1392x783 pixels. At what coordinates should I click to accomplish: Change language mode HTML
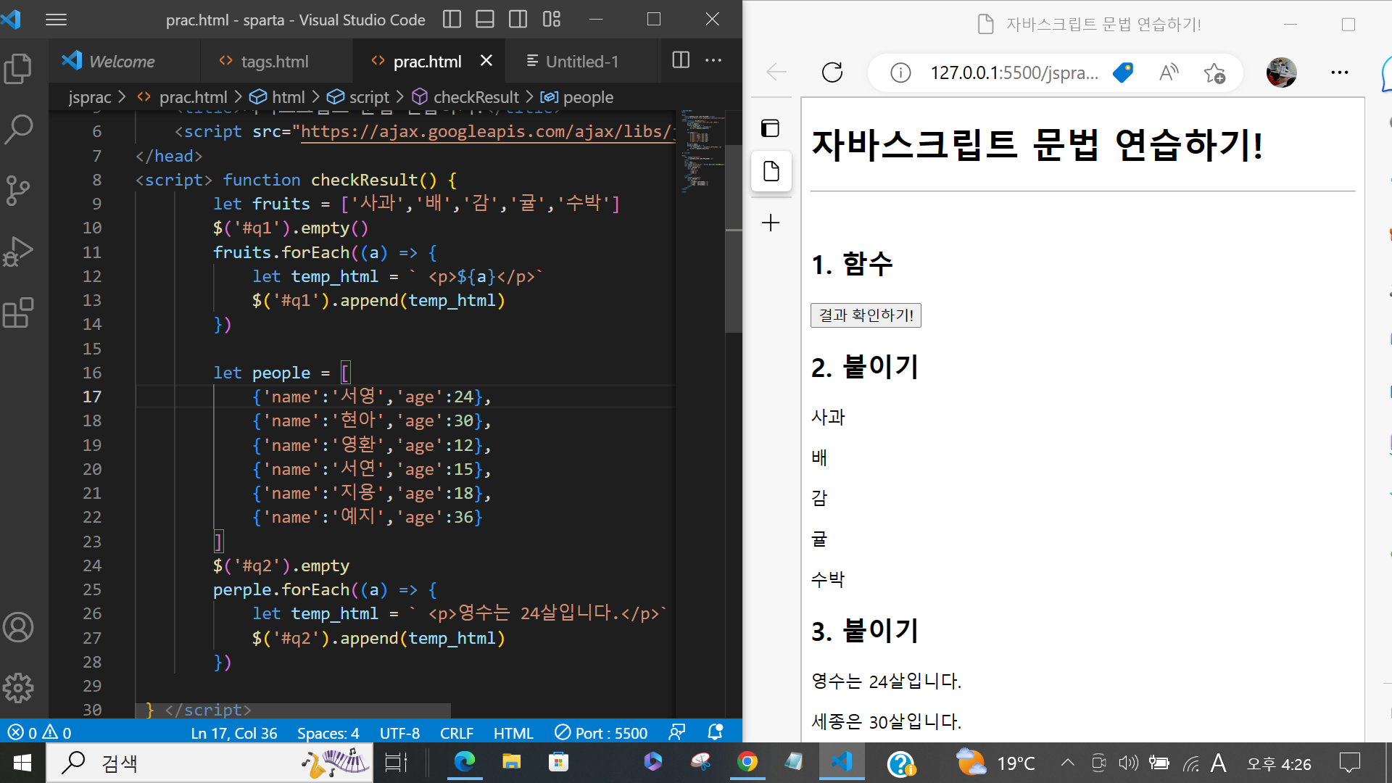point(513,733)
